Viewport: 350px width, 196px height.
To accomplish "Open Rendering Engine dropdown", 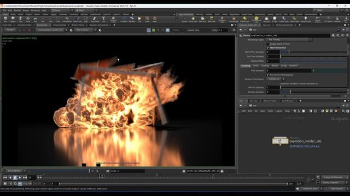I will [x=289, y=40].
